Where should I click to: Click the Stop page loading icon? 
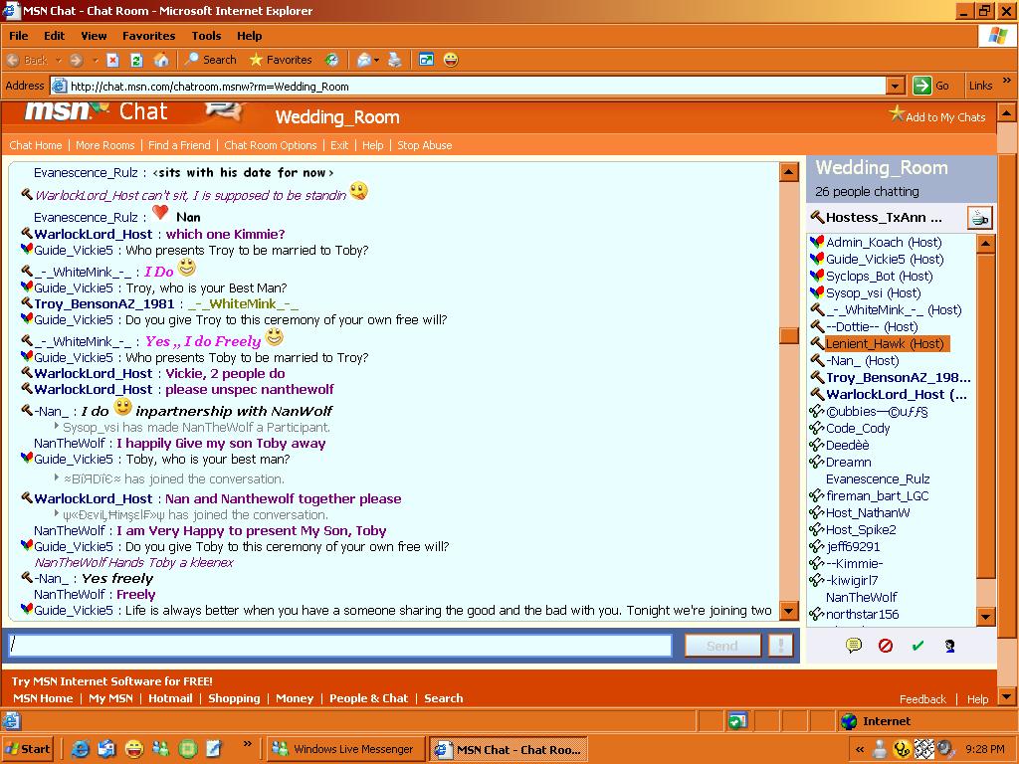113,60
